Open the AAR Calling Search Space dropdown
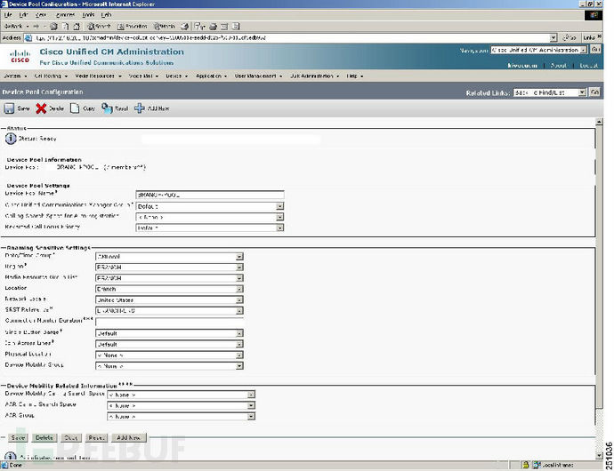Screen dimensions: 614x471 click(x=181, y=405)
